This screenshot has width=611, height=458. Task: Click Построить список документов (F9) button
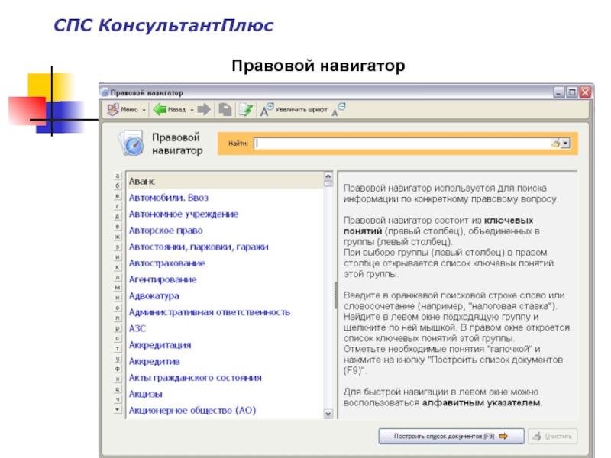[x=451, y=436]
